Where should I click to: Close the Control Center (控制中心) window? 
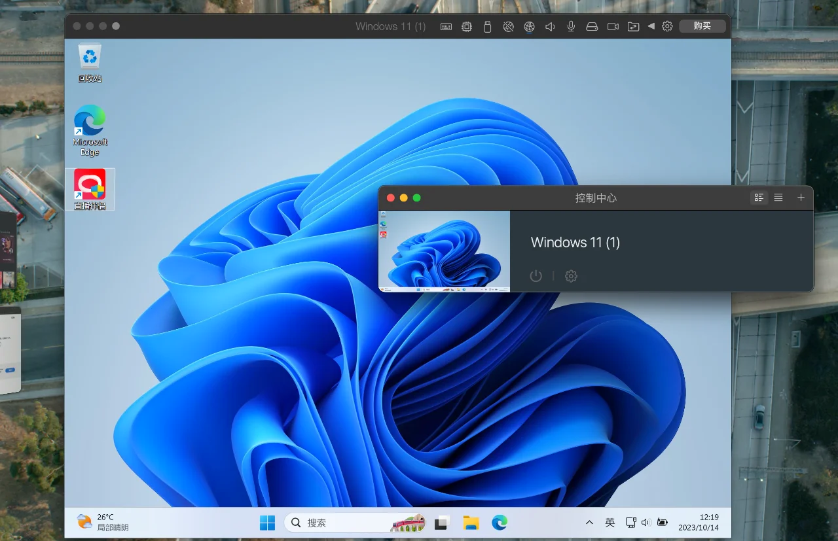pyautogui.click(x=391, y=198)
